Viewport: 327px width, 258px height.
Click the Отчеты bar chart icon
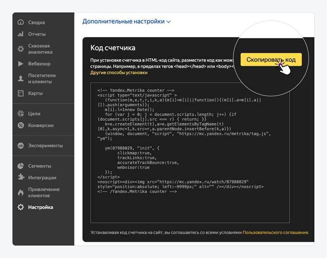point(20,34)
